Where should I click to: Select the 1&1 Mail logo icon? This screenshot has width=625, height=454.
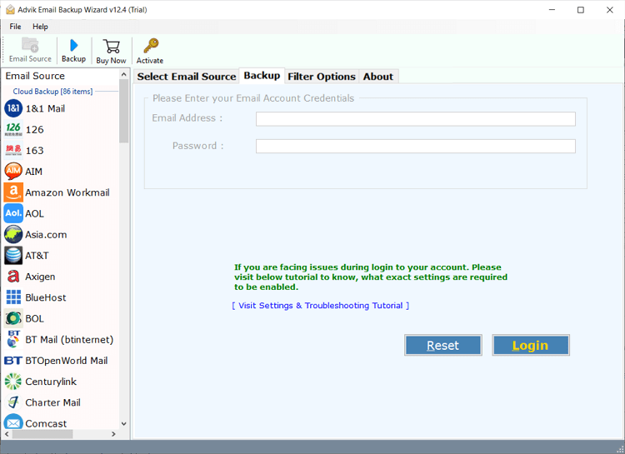click(13, 108)
